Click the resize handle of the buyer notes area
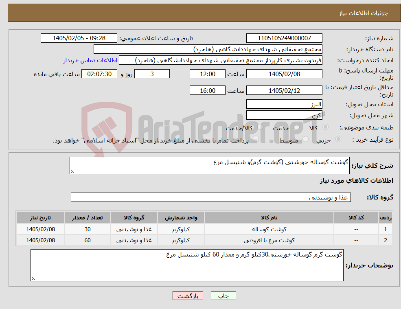401x309 pixels. pos(33,278)
